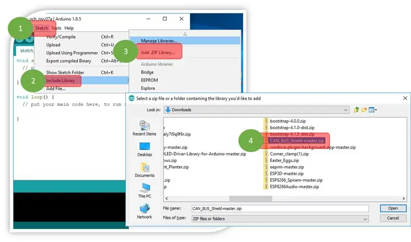Select bootstrap-4.1.3-dist.zip
This screenshot has width=411, height=242.
292,134
